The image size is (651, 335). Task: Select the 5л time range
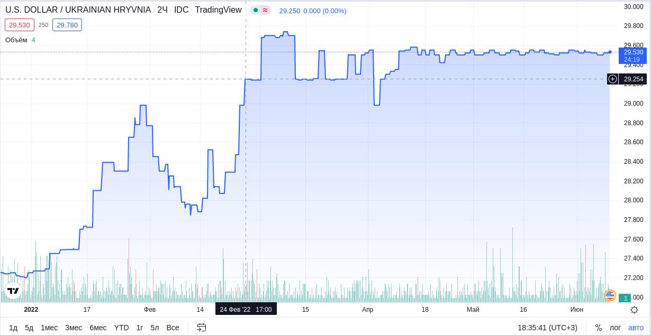(155, 328)
